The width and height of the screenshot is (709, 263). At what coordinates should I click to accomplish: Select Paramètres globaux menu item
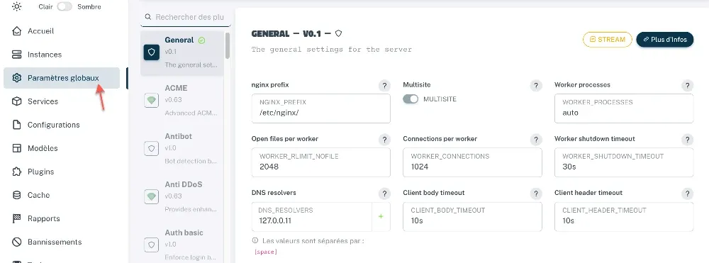point(62,78)
